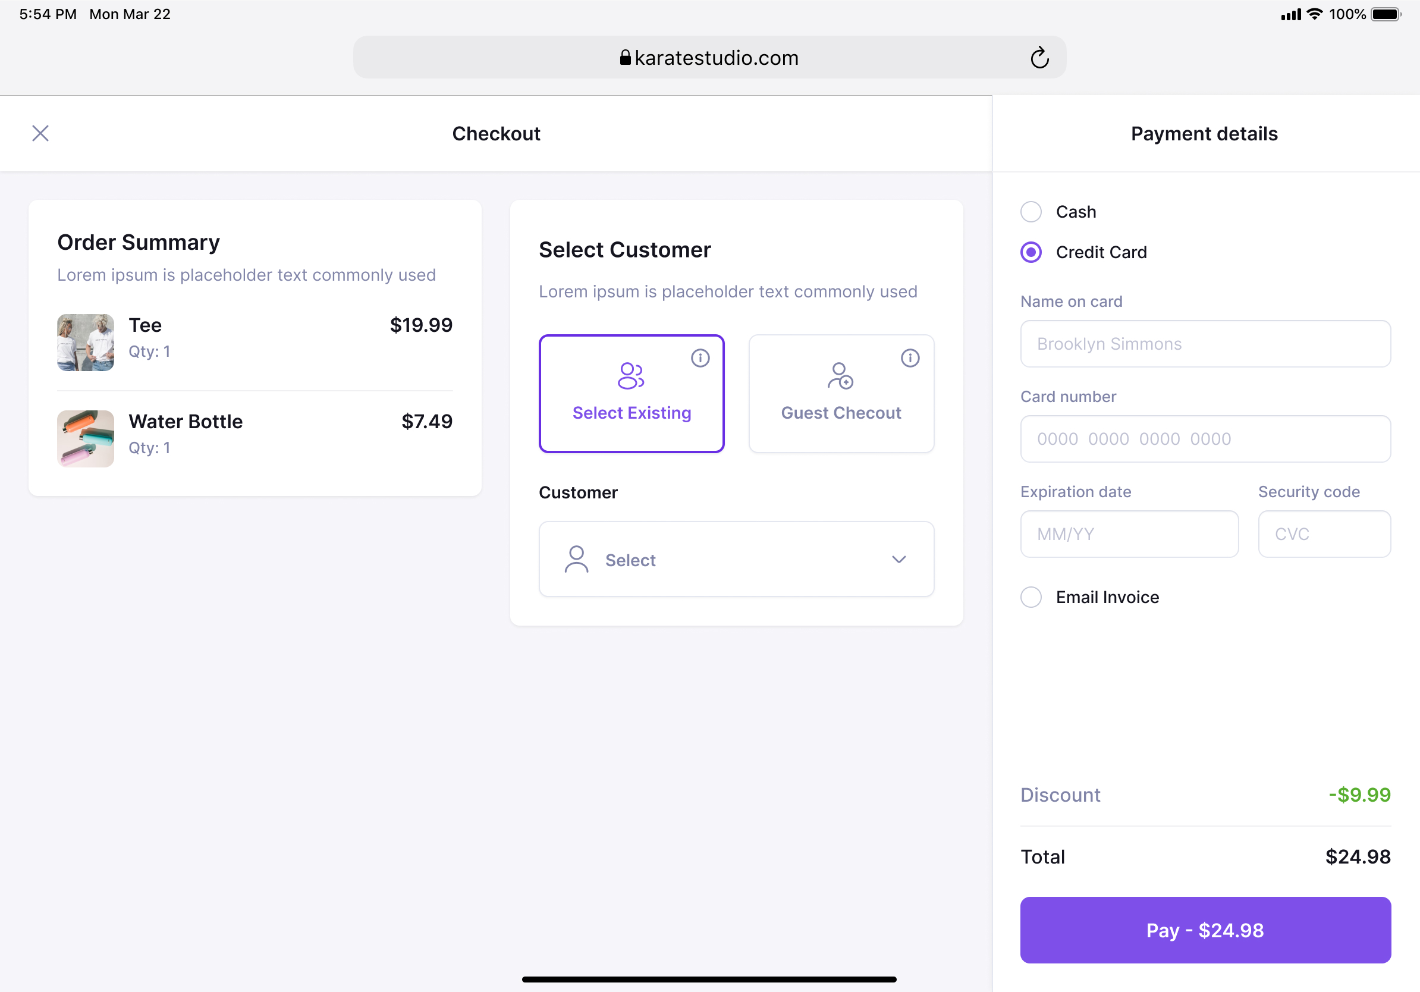Click the $24.98 total amount
Image resolution: width=1420 pixels, height=992 pixels.
pos(1358,856)
